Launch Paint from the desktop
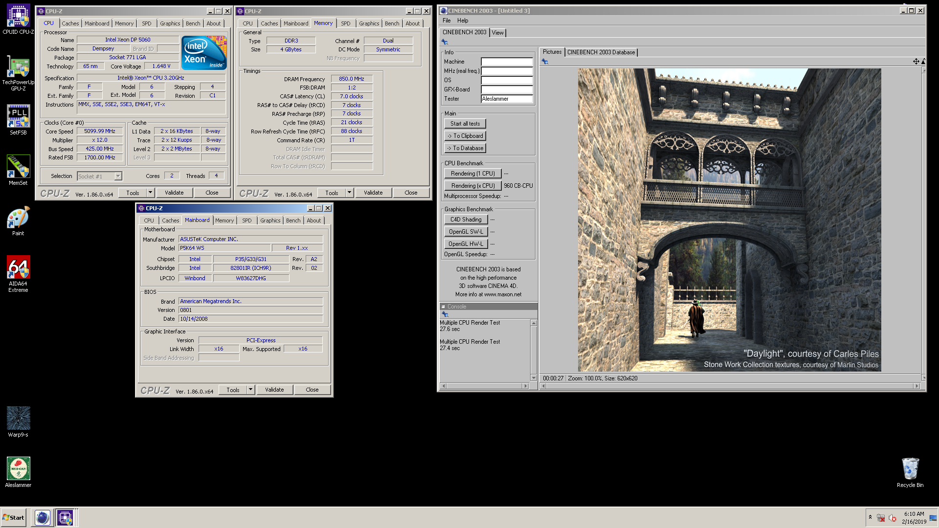Viewport: 939px width, 528px height. coord(18,221)
